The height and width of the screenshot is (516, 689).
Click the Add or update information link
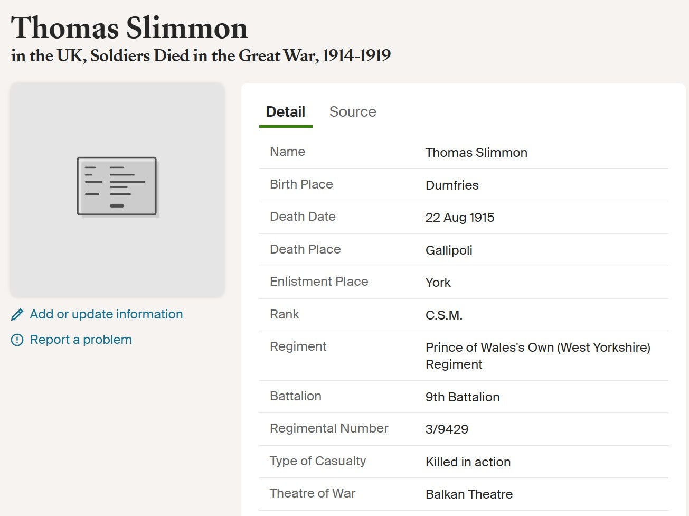point(106,314)
